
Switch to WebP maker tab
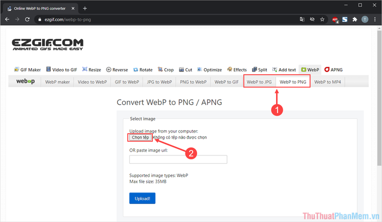[x=57, y=82]
